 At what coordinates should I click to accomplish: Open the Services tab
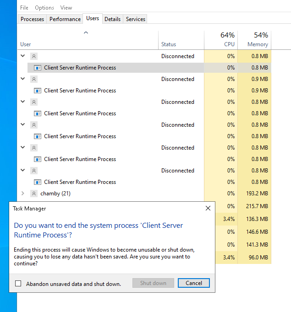(x=136, y=19)
